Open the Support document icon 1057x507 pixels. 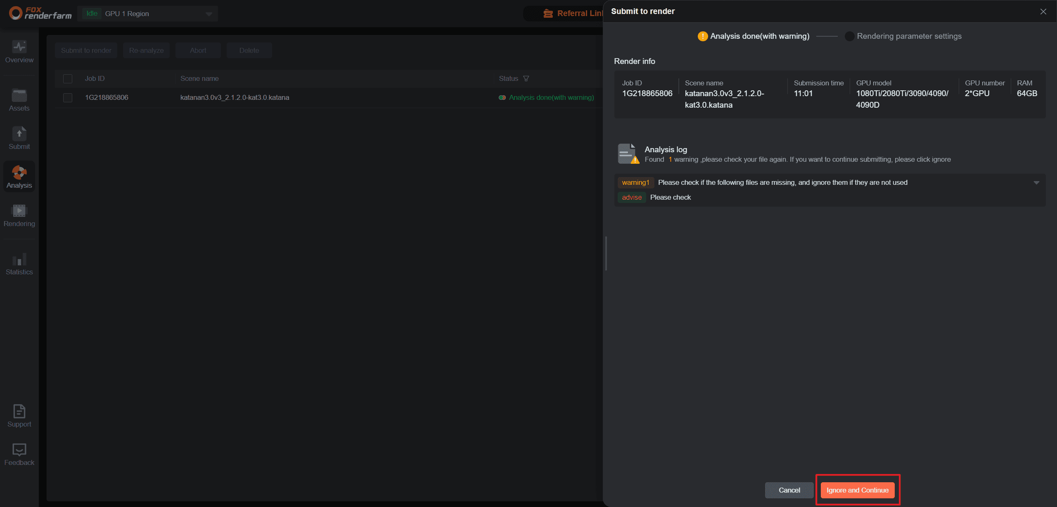[x=19, y=411]
